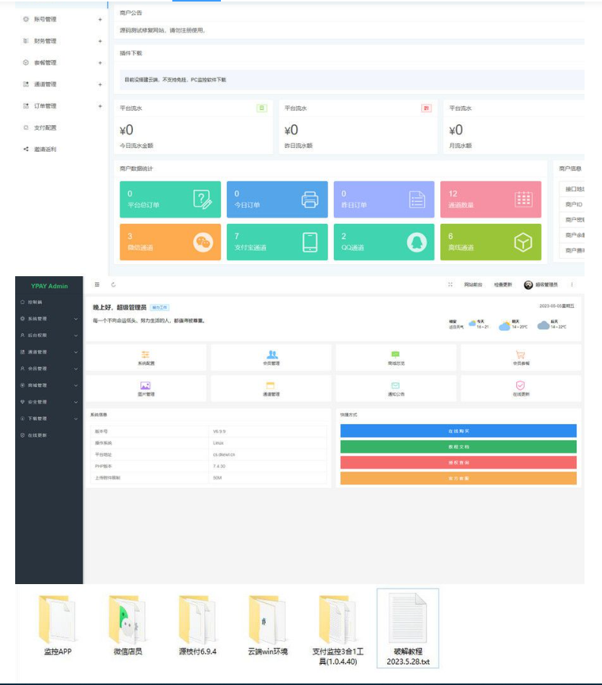Expand 系统管理 in dark YPAY sidebar
Viewport: 602px width, 685px height.
point(47,319)
